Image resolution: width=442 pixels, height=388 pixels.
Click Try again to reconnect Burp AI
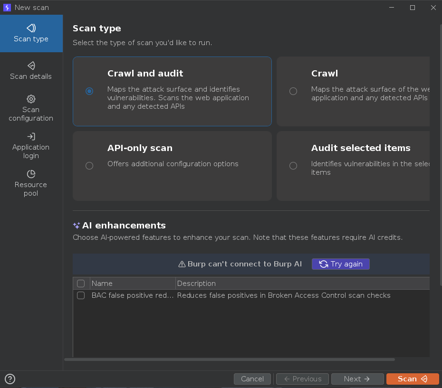340,264
